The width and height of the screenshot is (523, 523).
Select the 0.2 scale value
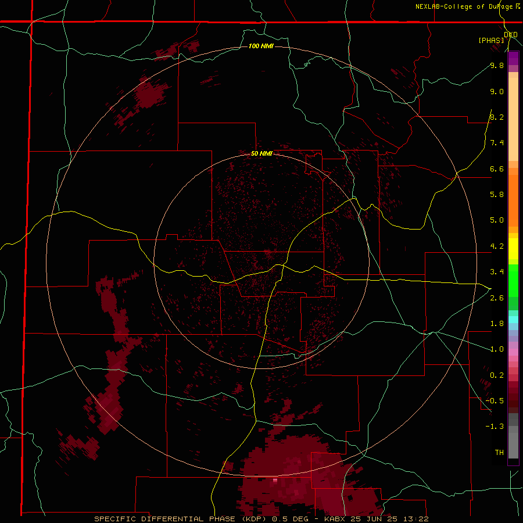497,375
